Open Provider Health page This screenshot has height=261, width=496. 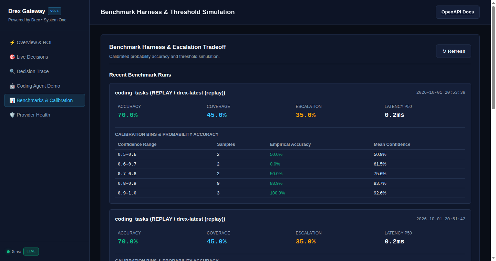[x=45, y=115]
